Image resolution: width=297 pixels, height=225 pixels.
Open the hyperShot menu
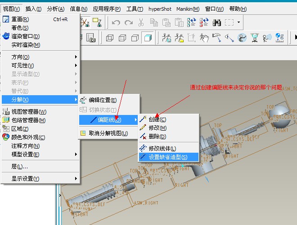coord(160,9)
